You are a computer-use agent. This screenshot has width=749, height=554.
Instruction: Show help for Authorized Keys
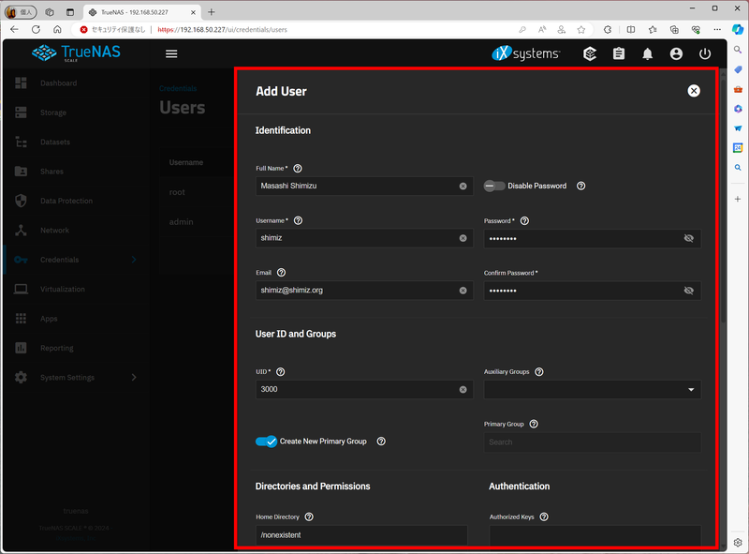[544, 517]
